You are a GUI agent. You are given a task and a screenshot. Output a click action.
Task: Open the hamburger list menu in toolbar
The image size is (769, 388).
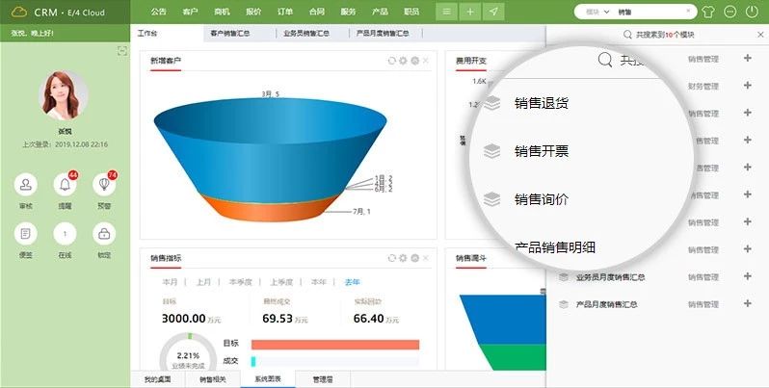click(x=445, y=12)
